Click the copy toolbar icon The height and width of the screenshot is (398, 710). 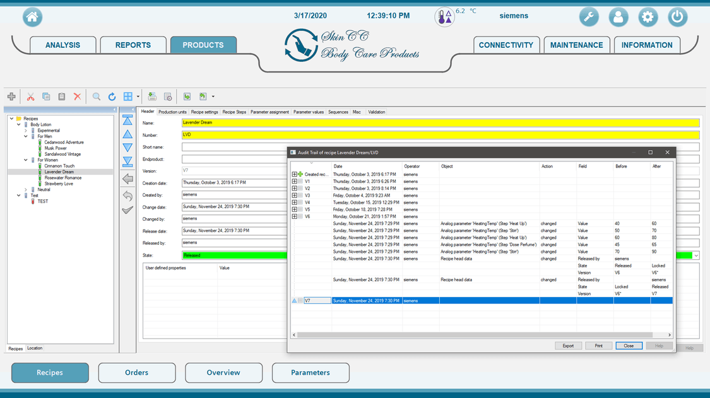(46, 97)
